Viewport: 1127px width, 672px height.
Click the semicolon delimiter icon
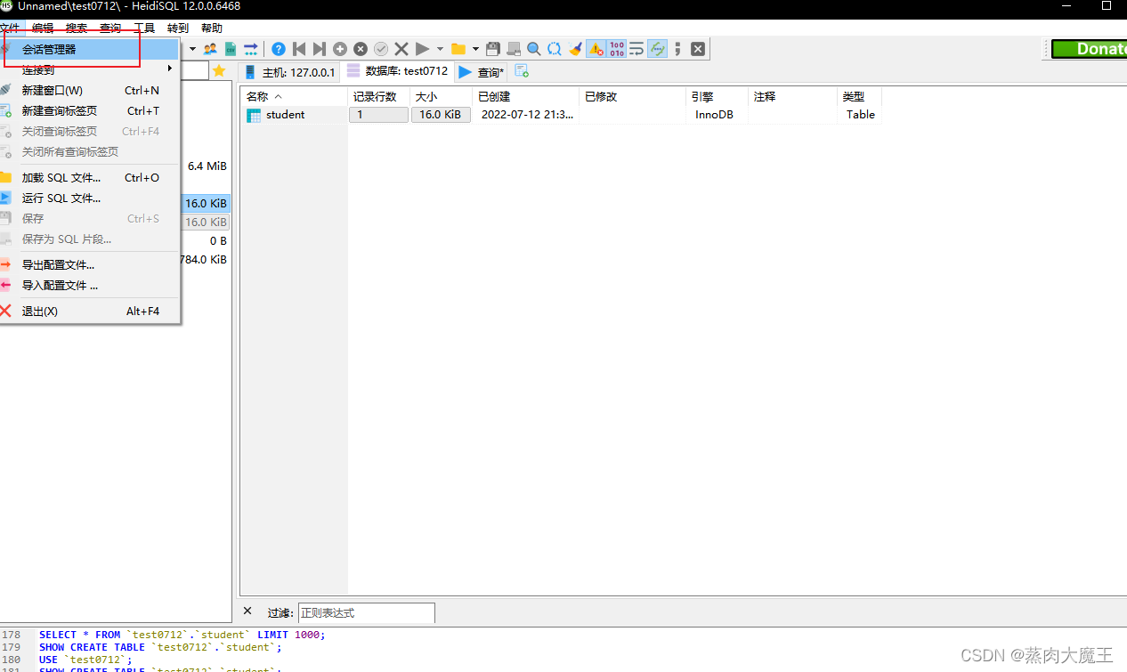(x=677, y=49)
